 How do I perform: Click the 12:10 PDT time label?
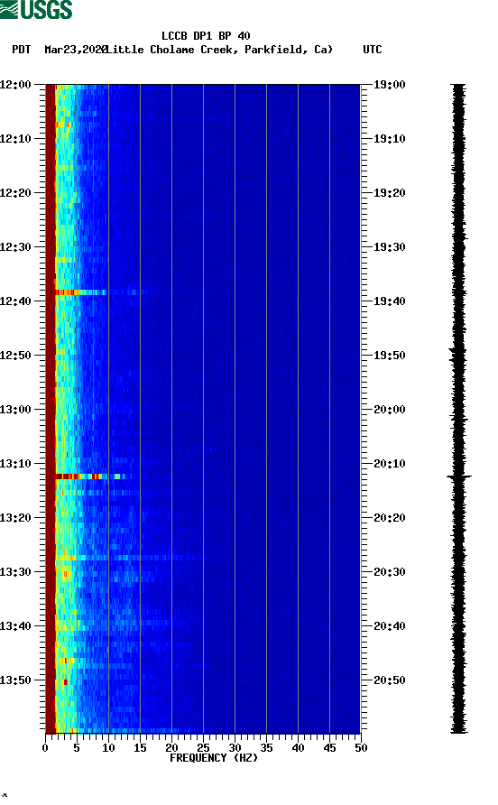pyautogui.click(x=15, y=139)
